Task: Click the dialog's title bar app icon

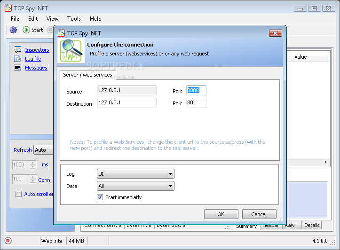Action: click(61, 33)
